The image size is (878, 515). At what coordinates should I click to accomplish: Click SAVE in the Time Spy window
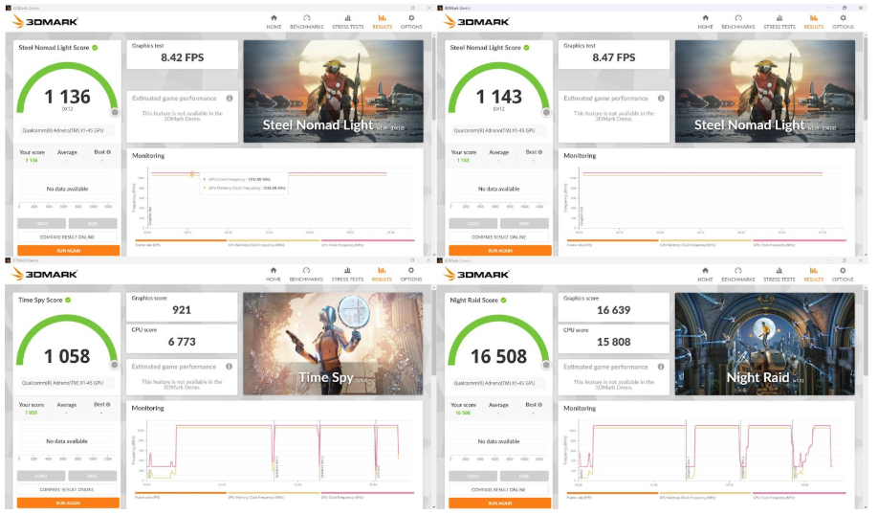93,476
